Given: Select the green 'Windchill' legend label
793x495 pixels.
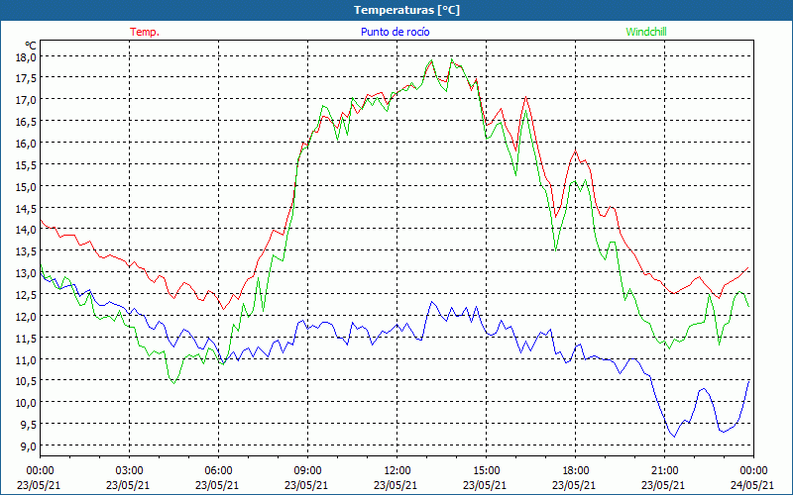Looking at the screenshot, I should pyautogui.click(x=646, y=32).
